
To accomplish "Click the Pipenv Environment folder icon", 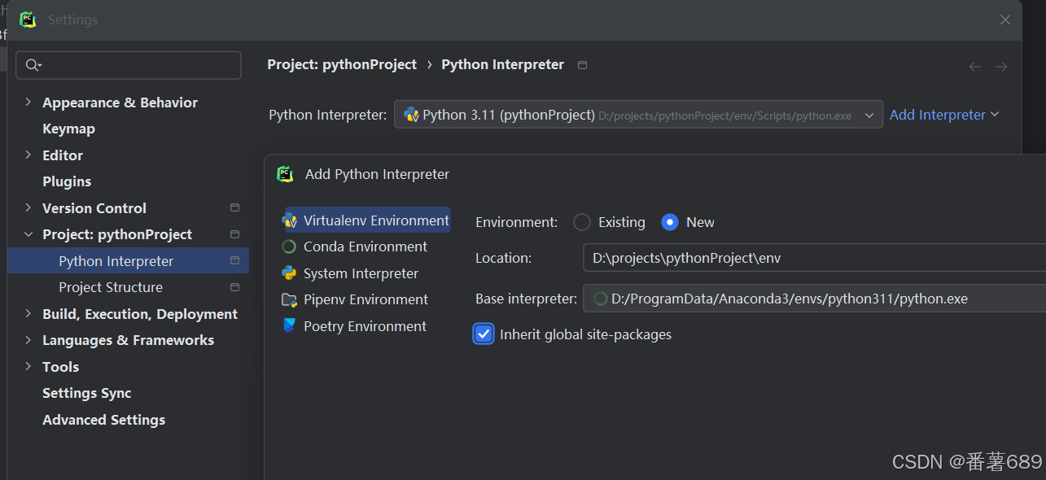I will point(289,299).
